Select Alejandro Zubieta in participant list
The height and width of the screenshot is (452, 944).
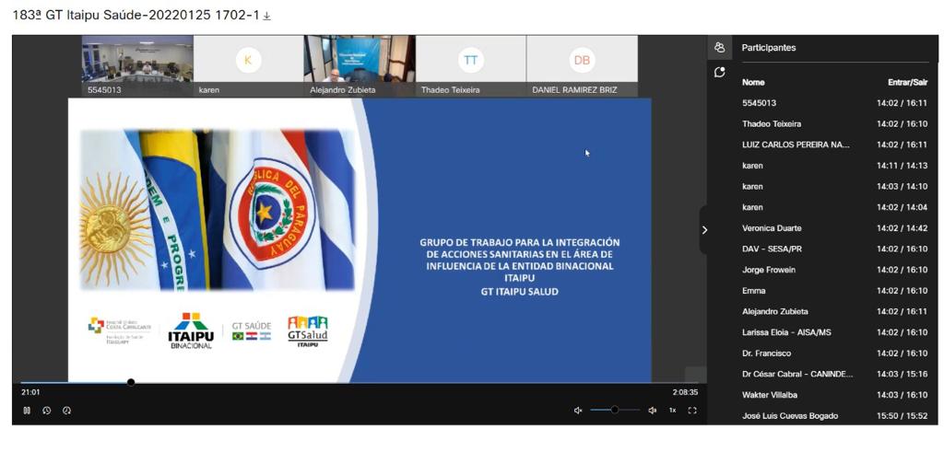click(834, 311)
